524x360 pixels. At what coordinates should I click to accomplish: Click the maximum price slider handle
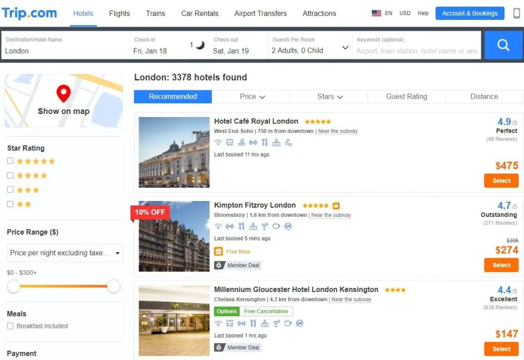point(114,286)
